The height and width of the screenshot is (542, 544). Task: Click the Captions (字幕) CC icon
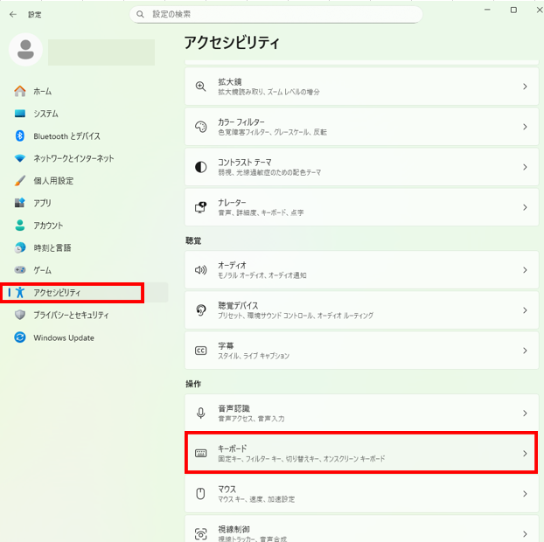pos(200,351)
